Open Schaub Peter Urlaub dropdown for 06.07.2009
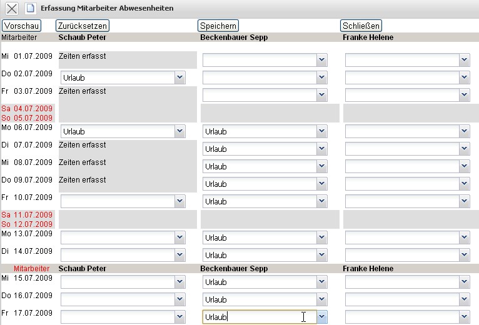This screenshot has width=479, height=325. click(x=179, y=131)
